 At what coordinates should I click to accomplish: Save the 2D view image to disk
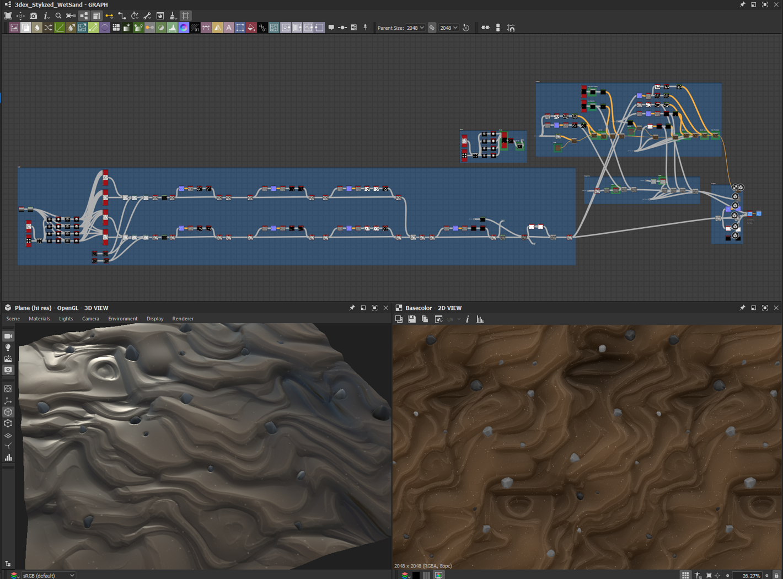click(412, 319)
